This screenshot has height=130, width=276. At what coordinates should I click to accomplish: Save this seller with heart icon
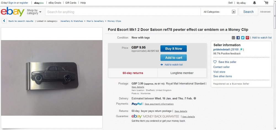pos(225,62)
